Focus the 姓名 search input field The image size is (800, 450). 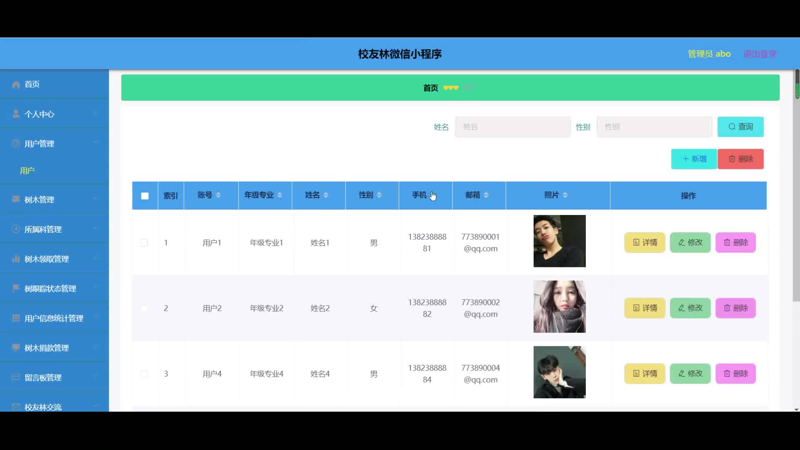pos(512,127)
